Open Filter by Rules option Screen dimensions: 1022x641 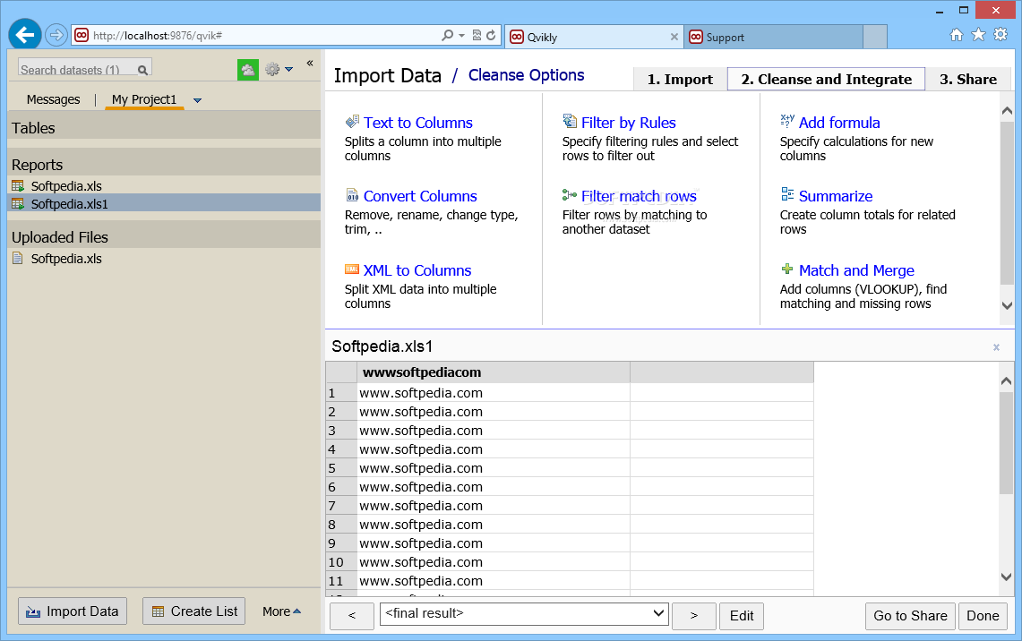(628, 123)
